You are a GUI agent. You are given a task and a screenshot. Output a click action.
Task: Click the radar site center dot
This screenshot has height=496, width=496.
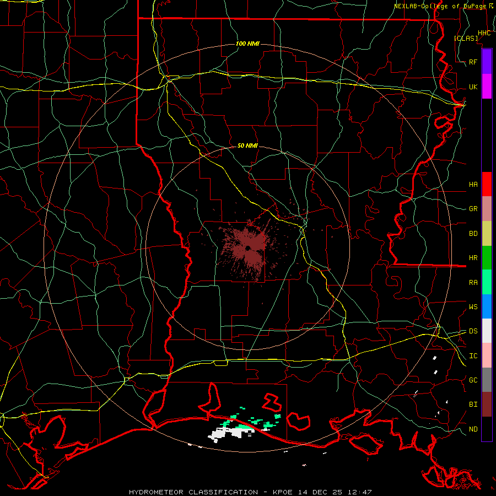pos(248,247)
